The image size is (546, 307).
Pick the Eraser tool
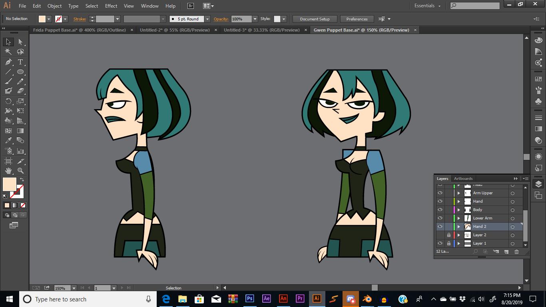[x=20, y=91]
